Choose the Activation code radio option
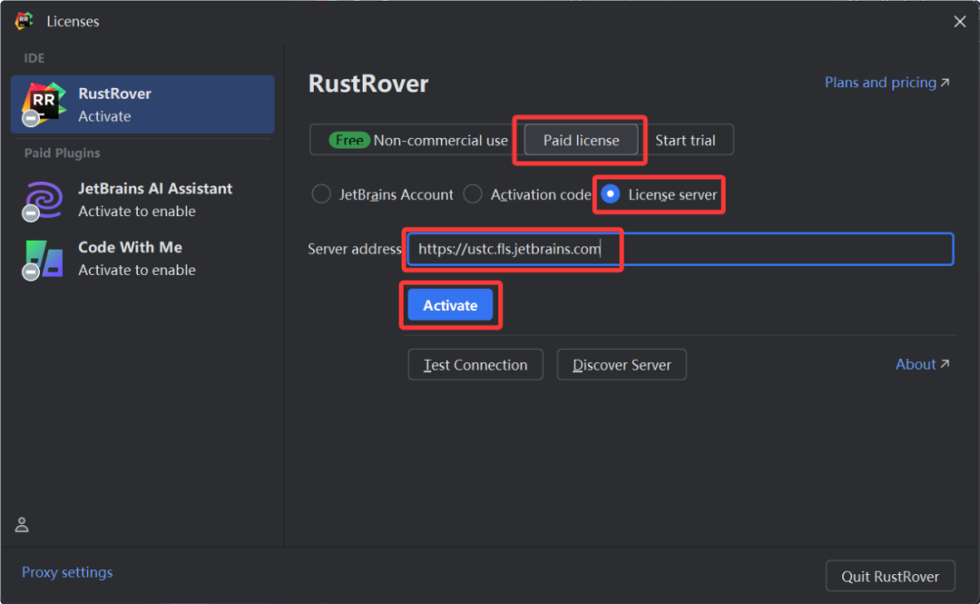Image resolution: width=980 pixels, height=604 pixels. pyautogui.click(x=527, y=194)
